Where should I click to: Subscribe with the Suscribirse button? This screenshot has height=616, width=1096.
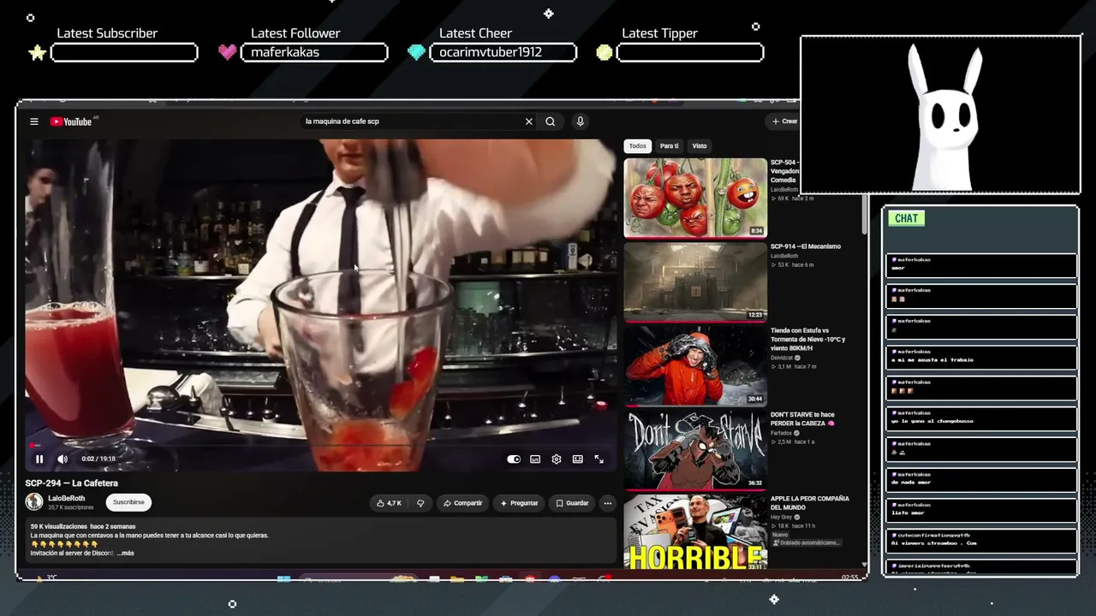[128, 502]
